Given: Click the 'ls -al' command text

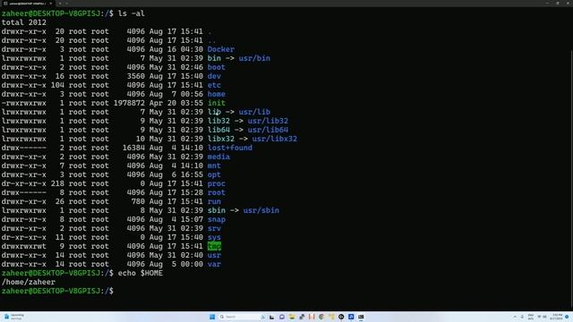Looking at the screenshot, I should click(132, 13).
